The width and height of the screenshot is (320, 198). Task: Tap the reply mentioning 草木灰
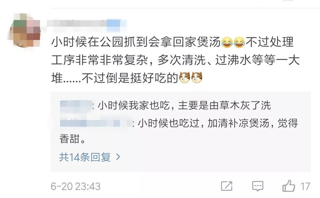165,106
